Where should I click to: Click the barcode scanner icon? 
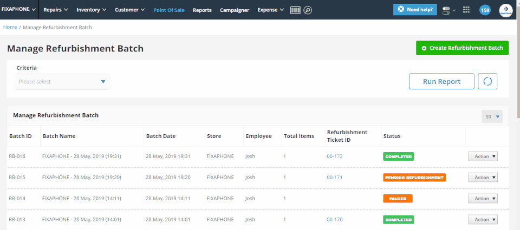point(296,10)
